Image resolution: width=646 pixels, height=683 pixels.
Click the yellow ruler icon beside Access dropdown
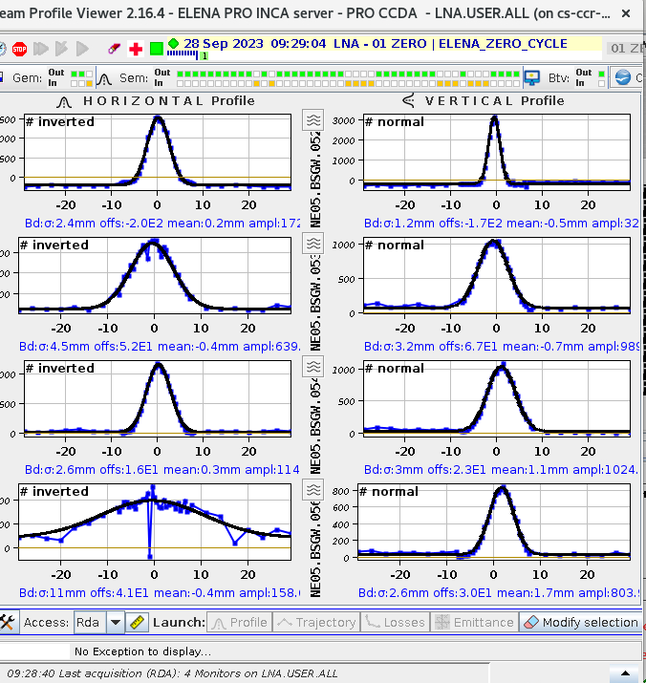point(136,622)
